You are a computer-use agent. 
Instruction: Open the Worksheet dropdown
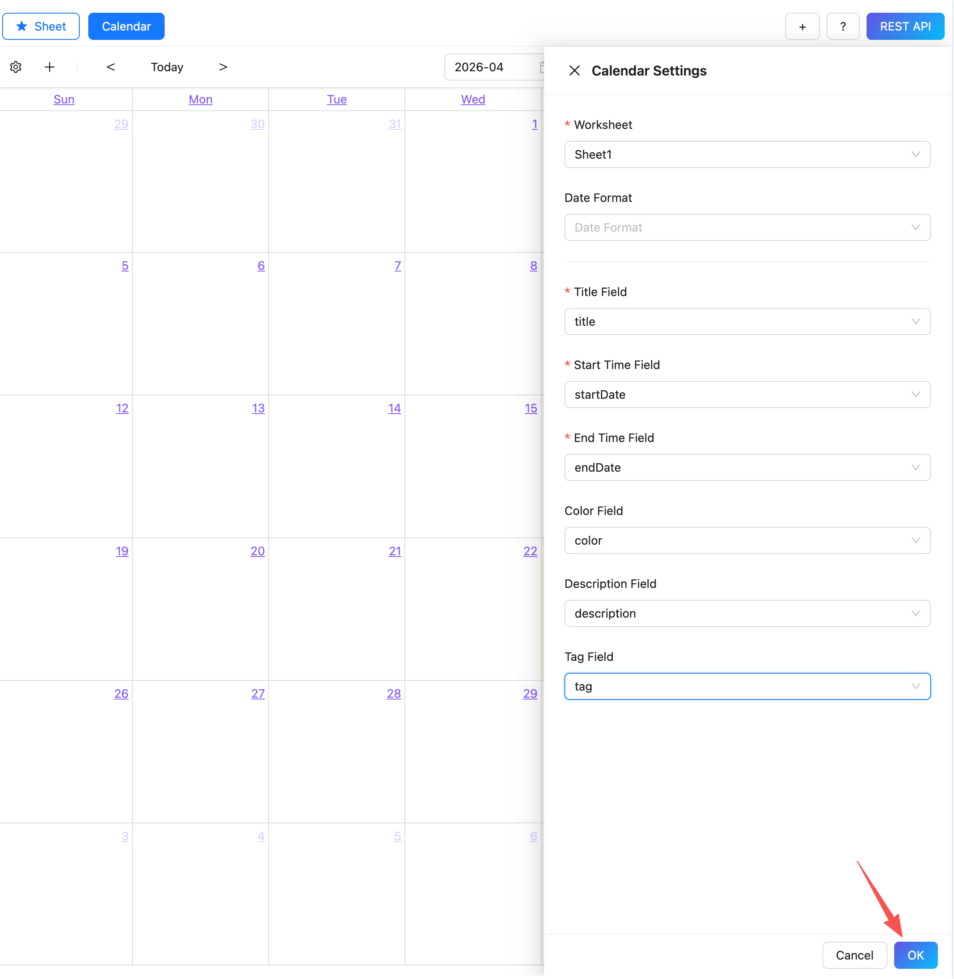pyautogui.click(x=746, y=155)
